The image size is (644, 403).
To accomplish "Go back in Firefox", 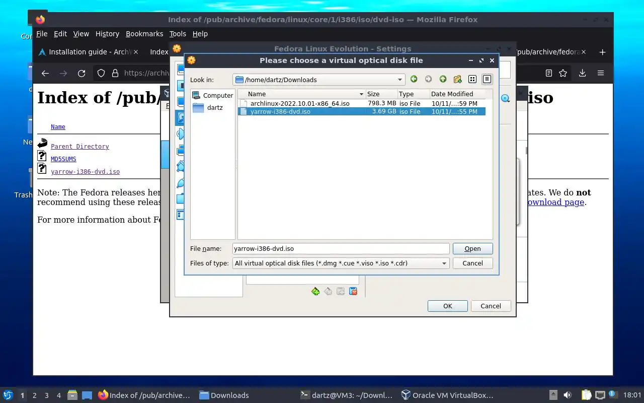I will tap(45, 73).
